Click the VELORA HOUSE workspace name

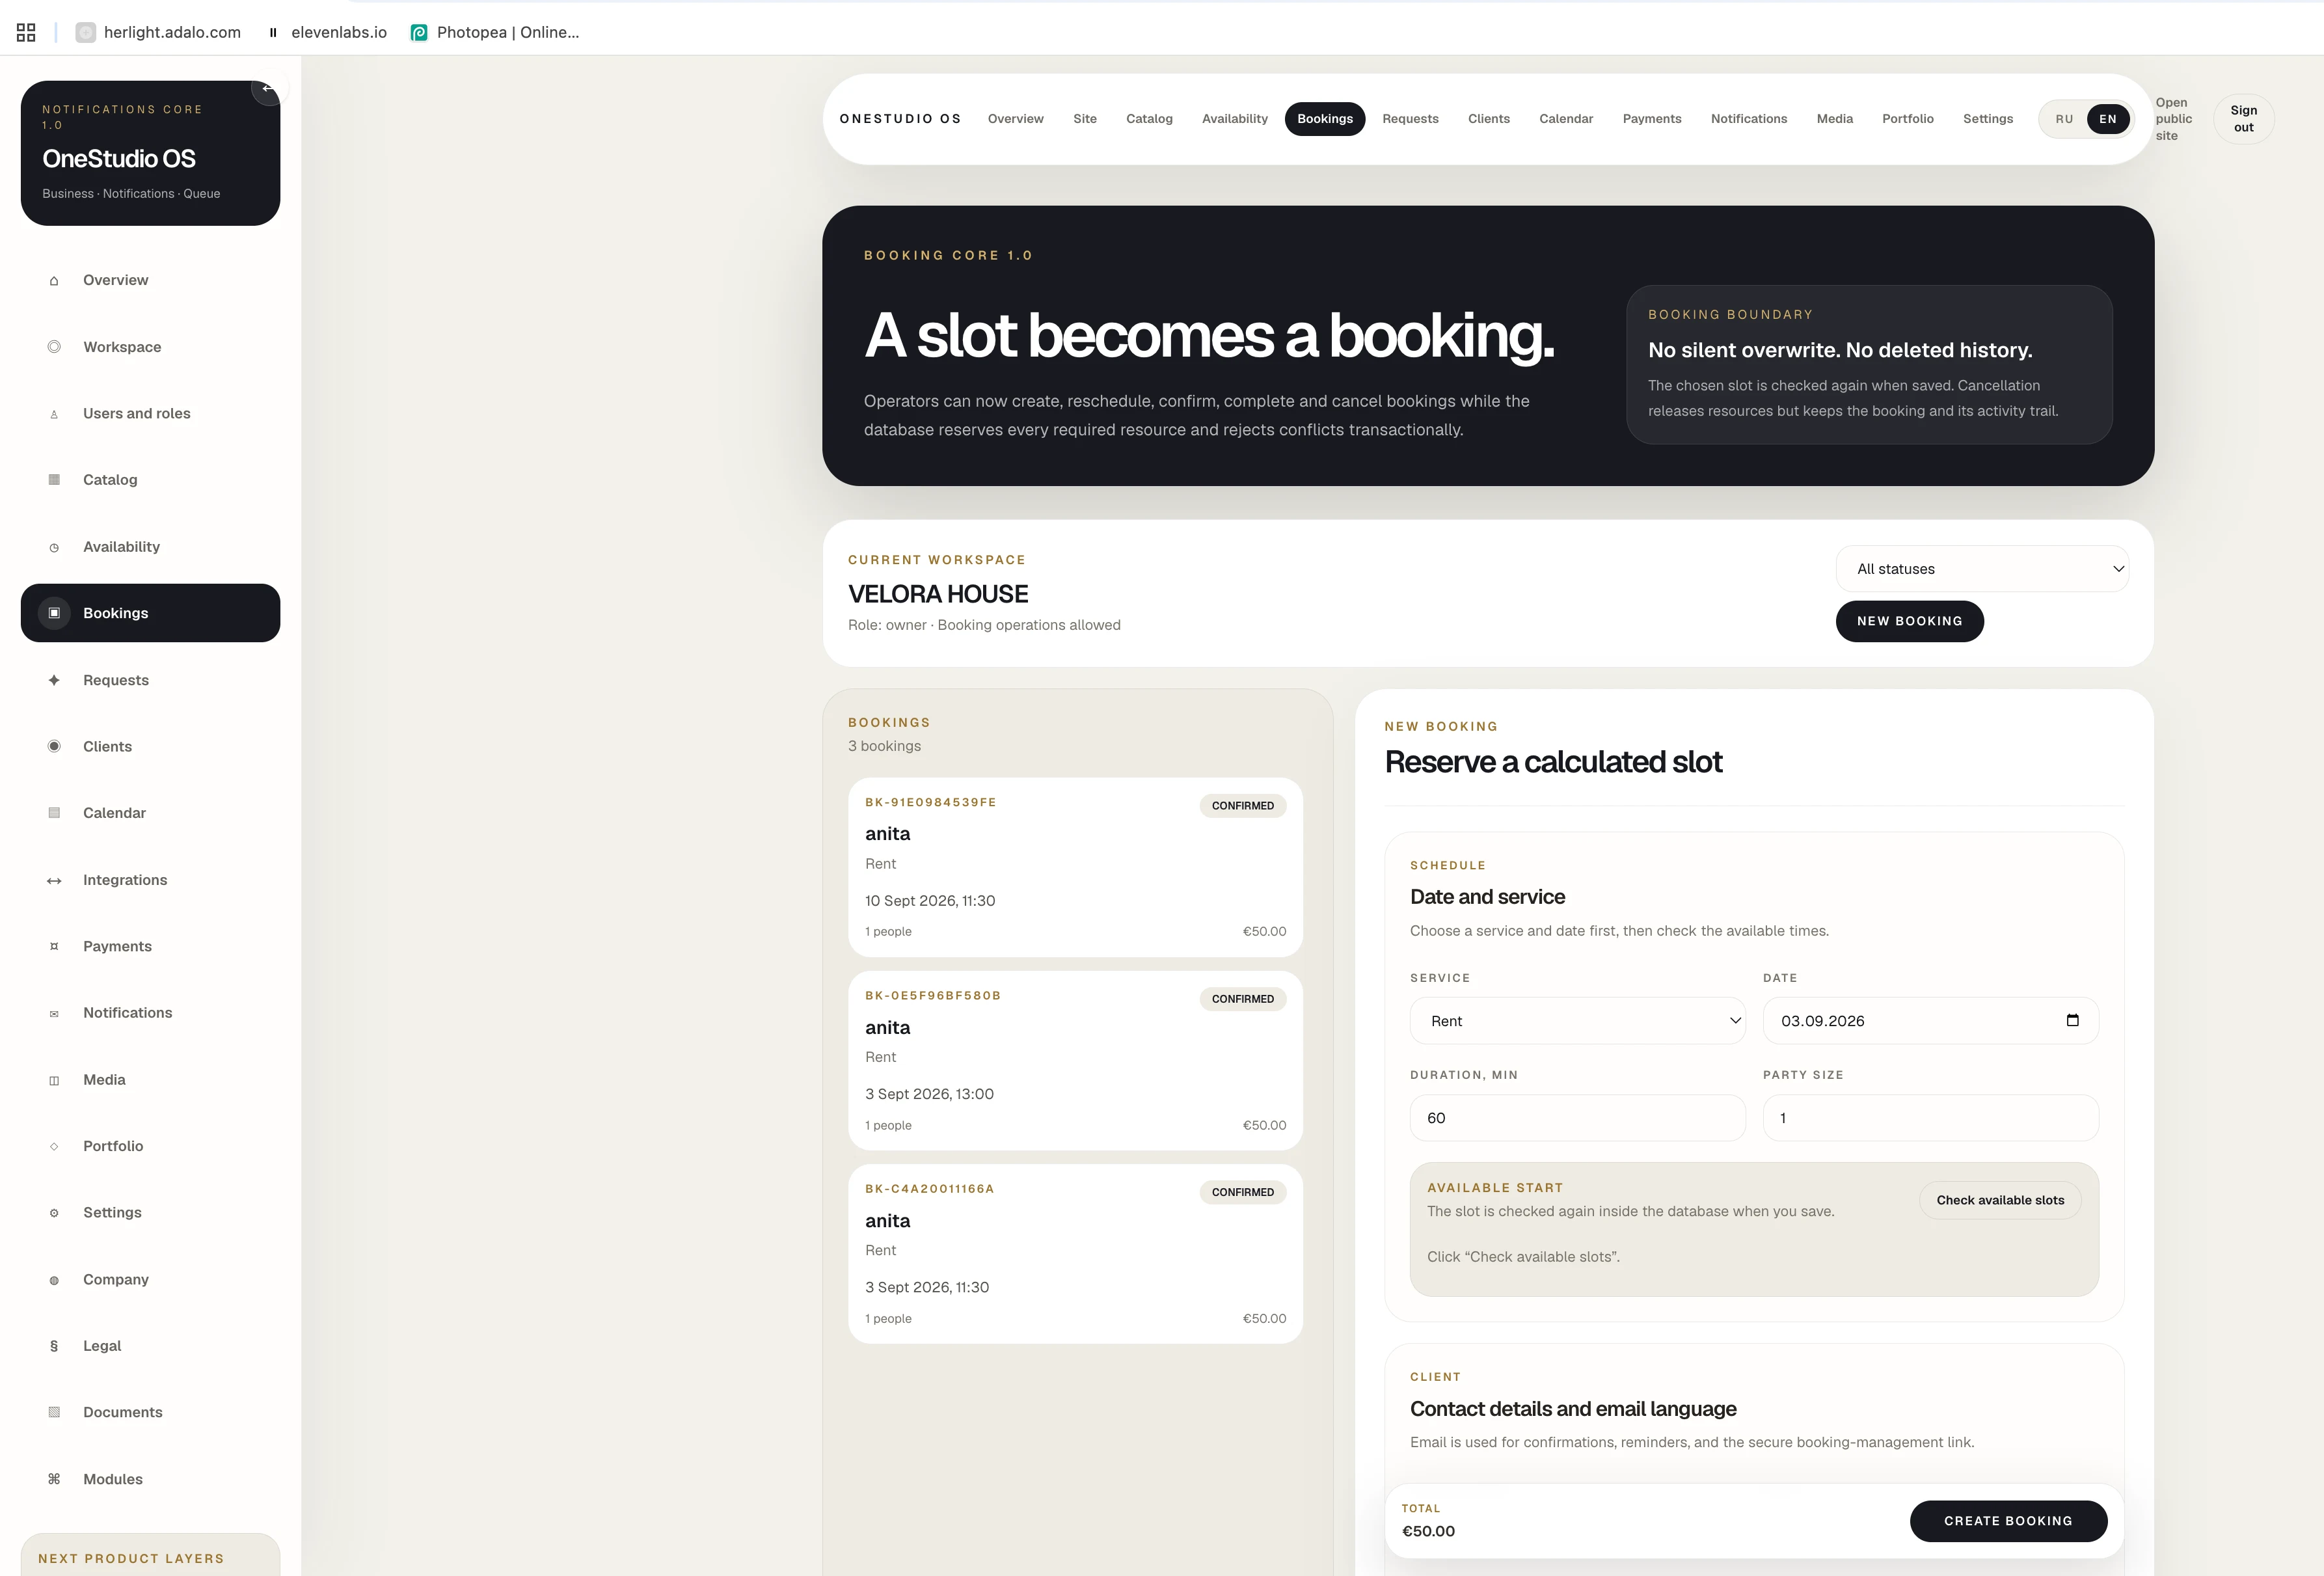click(x=938, y=594)
